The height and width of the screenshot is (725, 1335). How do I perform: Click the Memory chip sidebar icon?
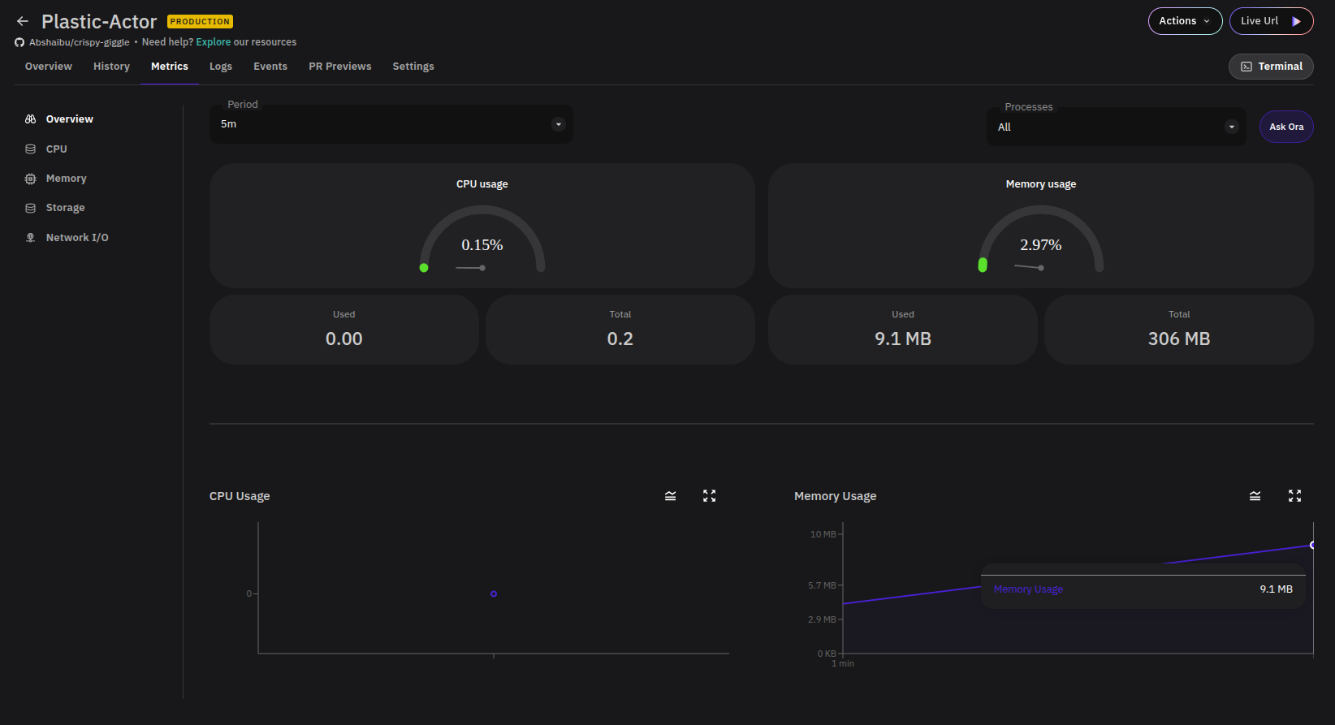coord(30,179)
